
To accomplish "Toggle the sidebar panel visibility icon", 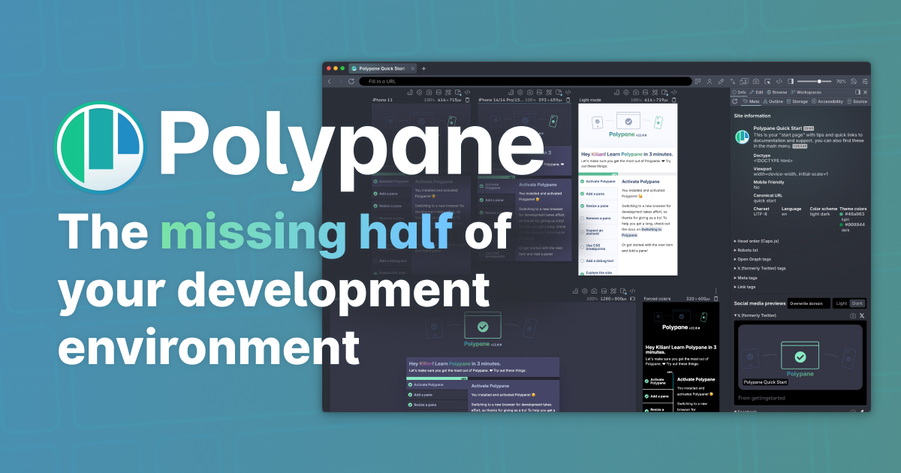I will 791,81.
